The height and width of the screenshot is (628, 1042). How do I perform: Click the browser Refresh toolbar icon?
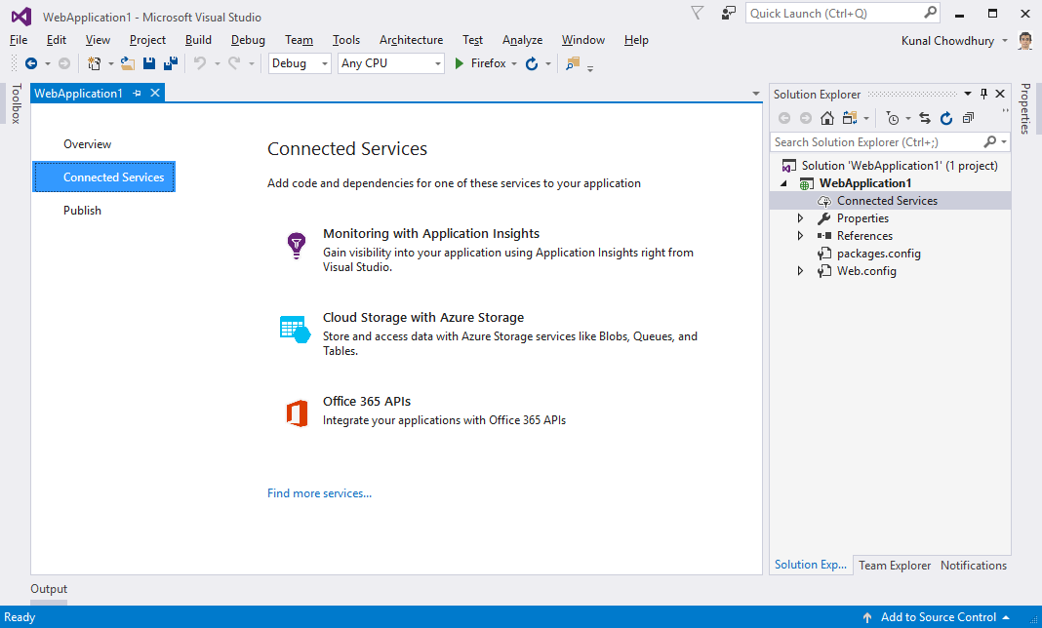point(532,63)
